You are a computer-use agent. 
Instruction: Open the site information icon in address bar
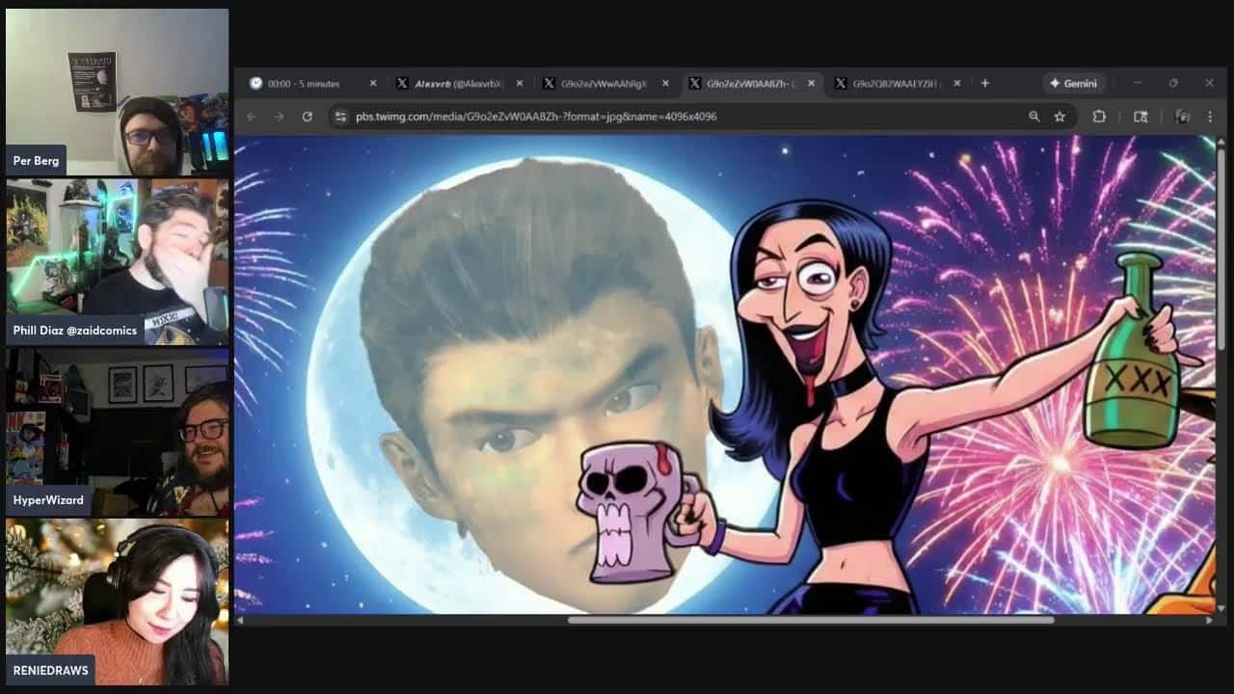pos(340,117)
